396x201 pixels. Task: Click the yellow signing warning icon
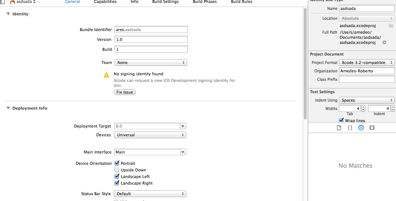click(x=107, y=75)
